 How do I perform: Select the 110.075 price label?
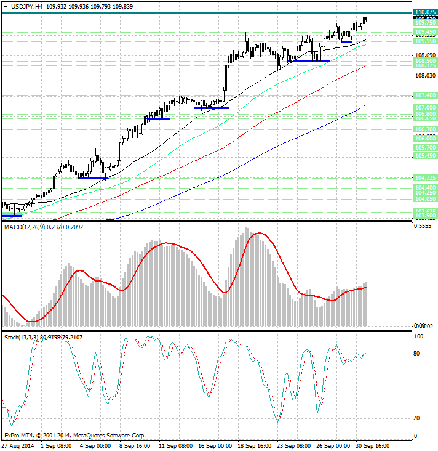(x=425, y=12)
